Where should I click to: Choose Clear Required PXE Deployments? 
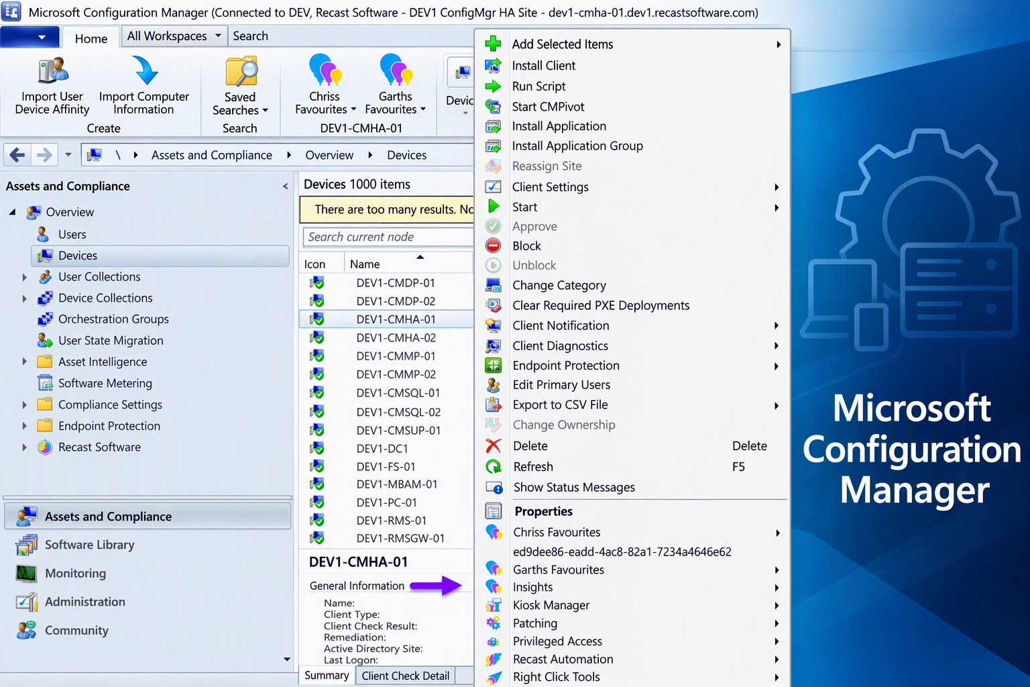[x=601, y=305]
